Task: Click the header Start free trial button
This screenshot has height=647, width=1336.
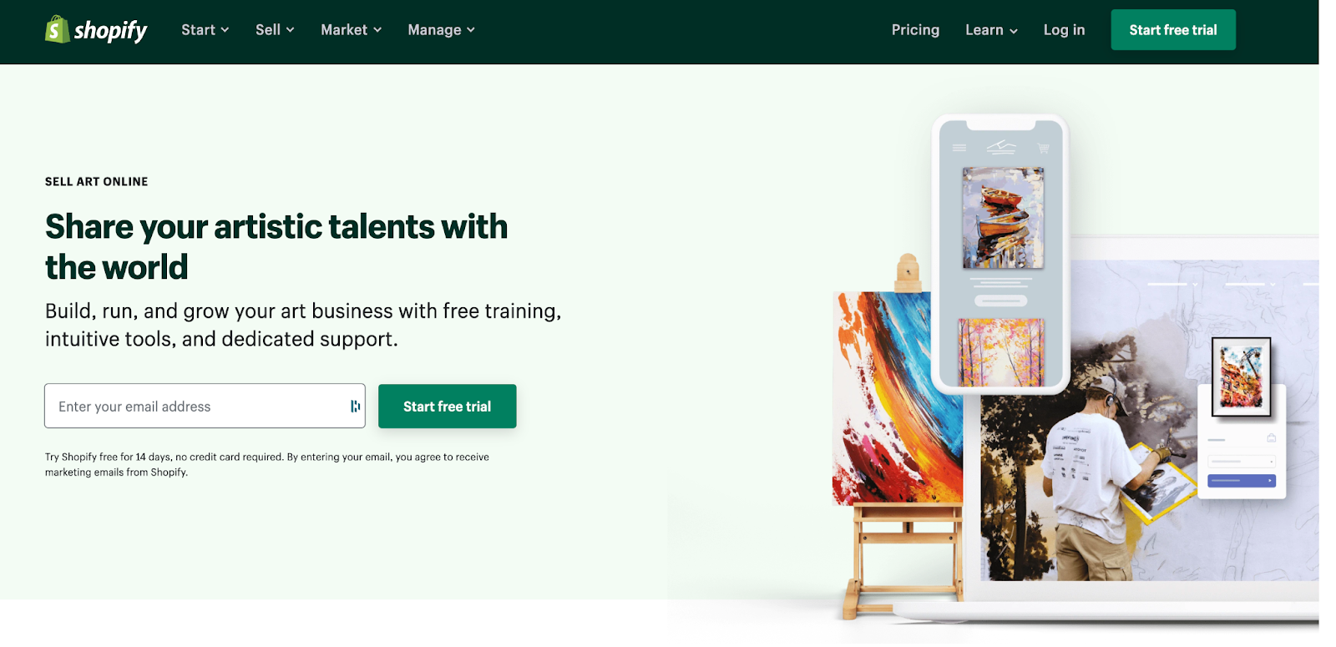Action: [x=1172, y=30]
